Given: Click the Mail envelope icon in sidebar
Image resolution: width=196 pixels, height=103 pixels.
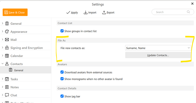Looking at the screenshot, I should [x=7, y=40].
